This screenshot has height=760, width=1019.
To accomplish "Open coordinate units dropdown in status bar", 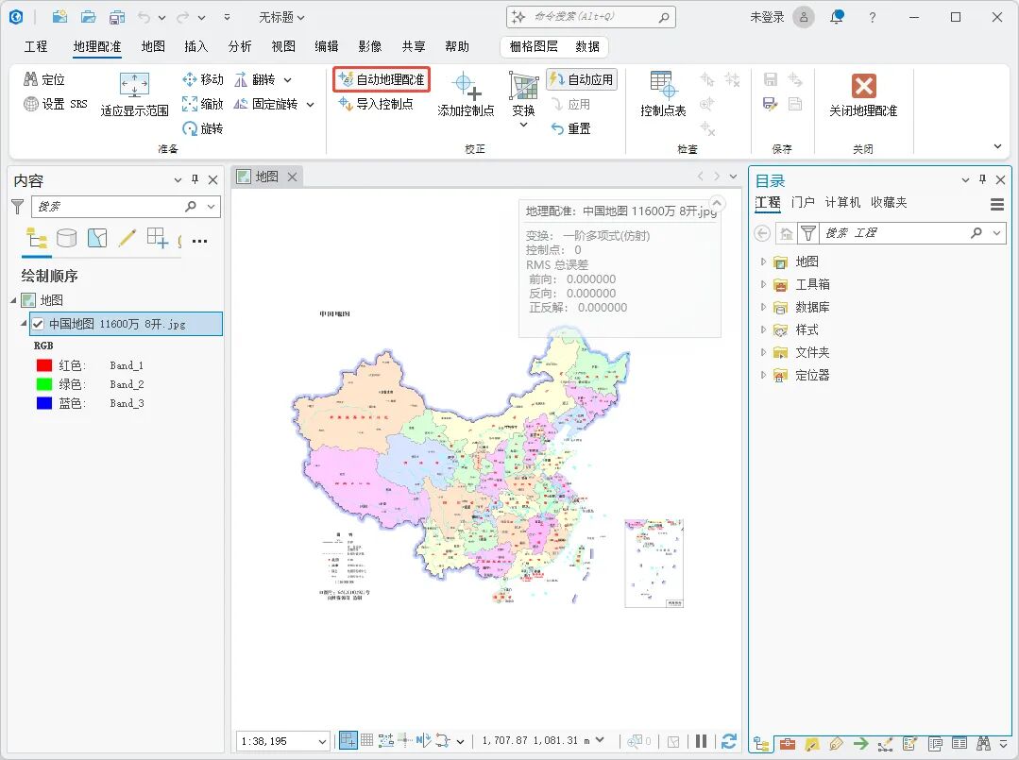I will pos(600,740).
